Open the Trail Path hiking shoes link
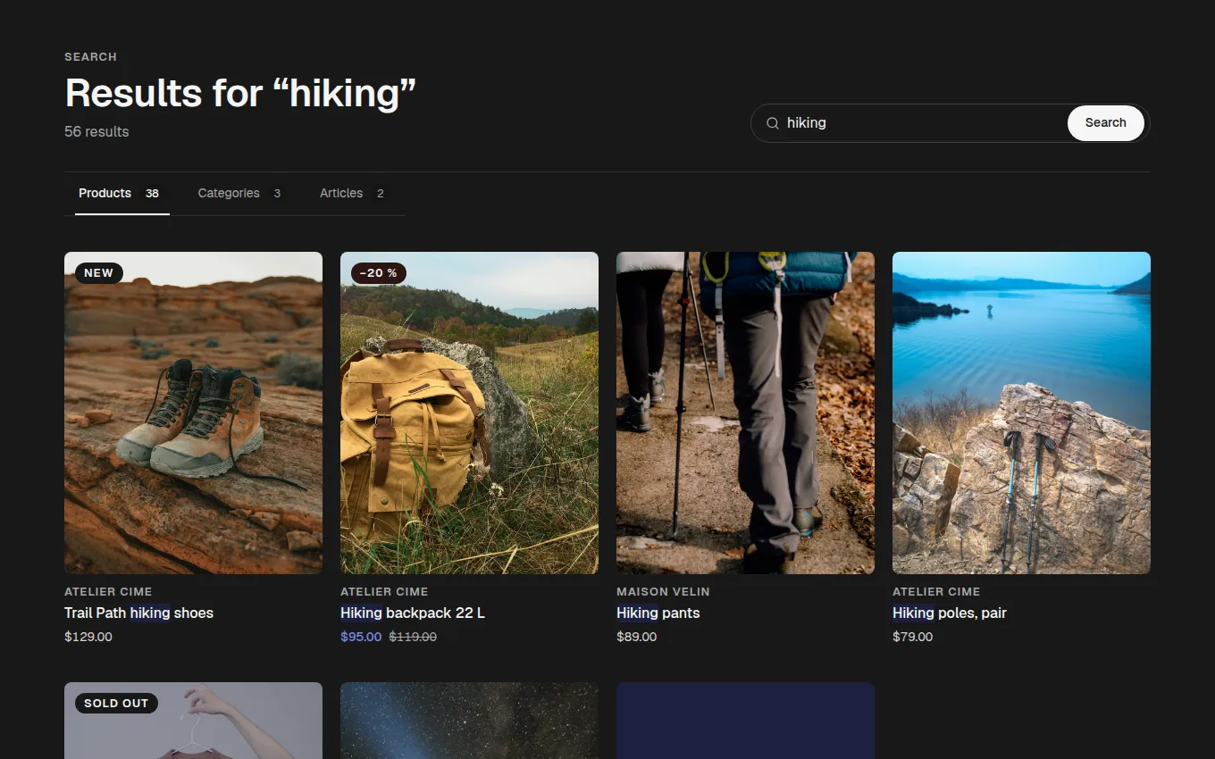The image size is (1215, 759). coord(138,613)
